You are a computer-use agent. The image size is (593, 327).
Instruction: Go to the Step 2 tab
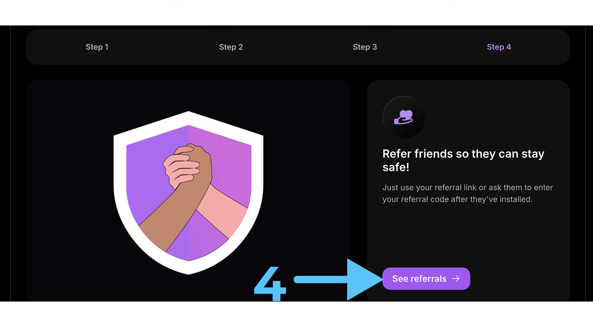(231, 47)
